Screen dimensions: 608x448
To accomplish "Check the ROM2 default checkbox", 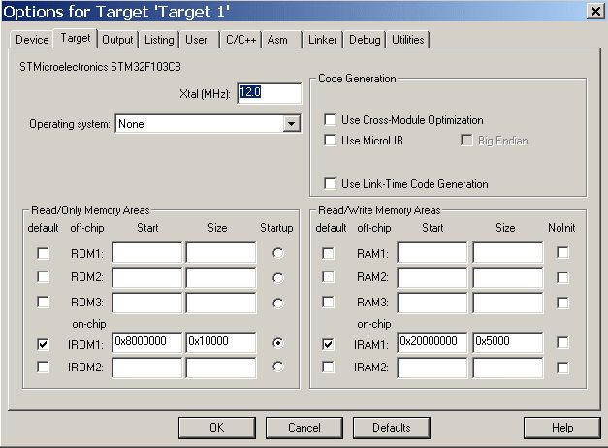I will pyautogui.click(x=43, y=277).
